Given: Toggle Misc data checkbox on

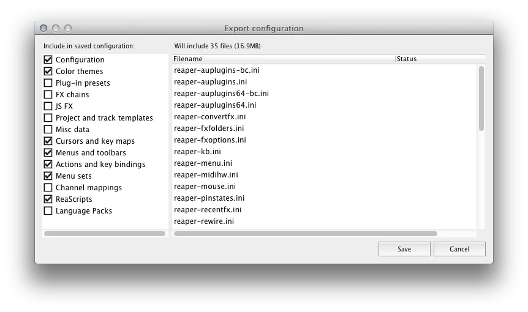Looking at the screenshot, I should [x=48, y=130].
